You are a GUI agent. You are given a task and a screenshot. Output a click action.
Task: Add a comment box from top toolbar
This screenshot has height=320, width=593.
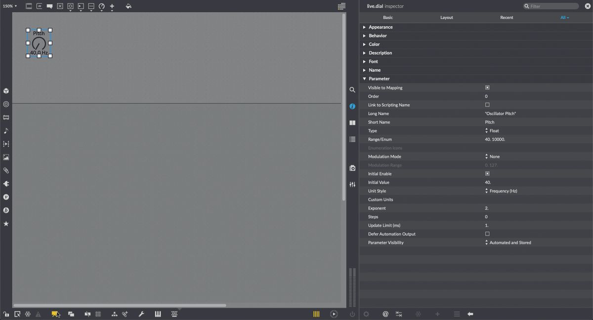point(49,6)
